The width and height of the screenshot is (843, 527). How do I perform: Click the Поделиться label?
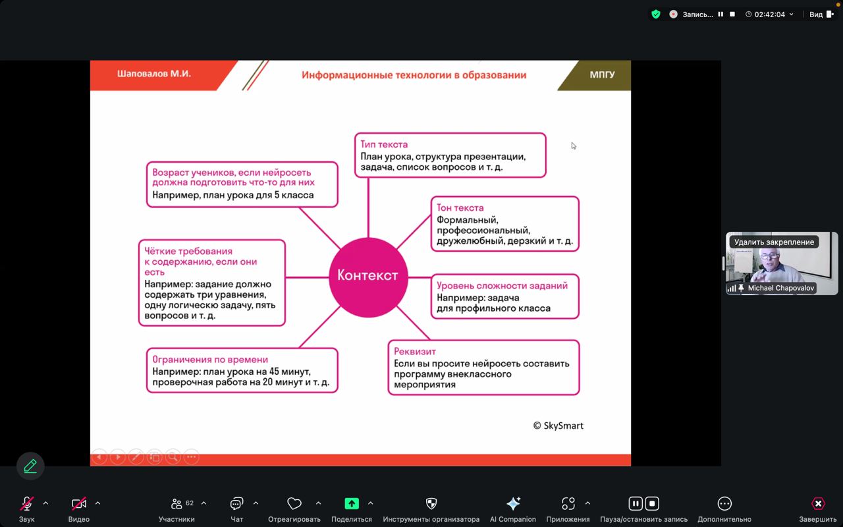(352, 519)
